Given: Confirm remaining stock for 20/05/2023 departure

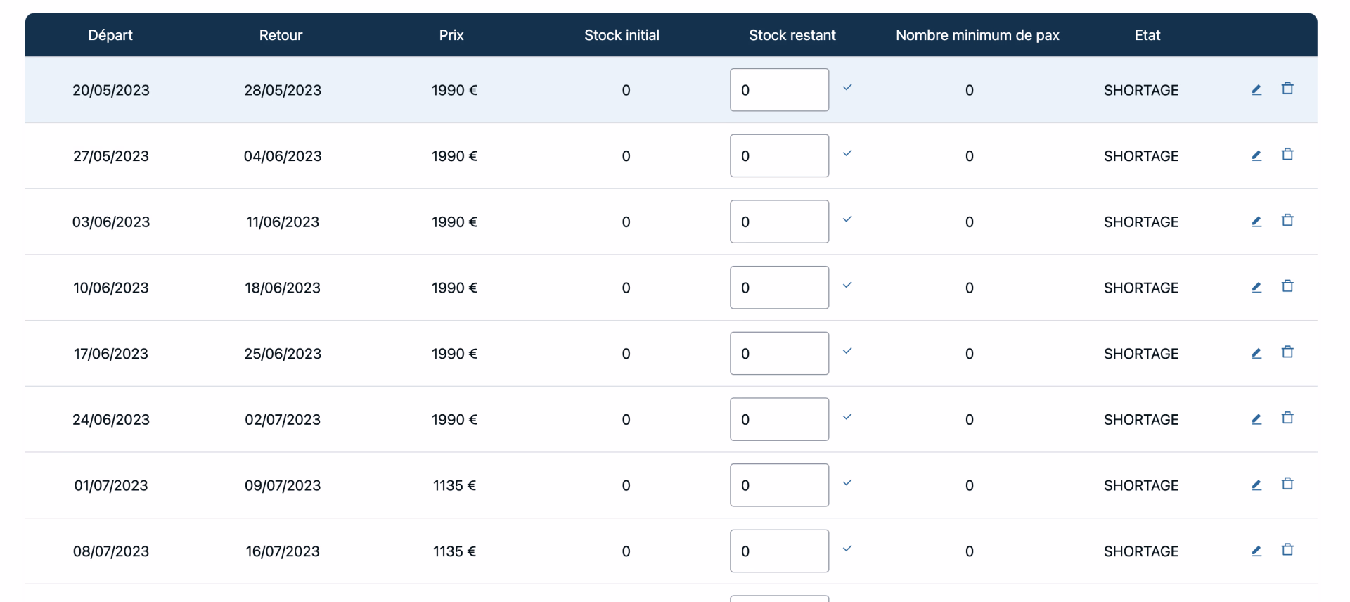Looking at the screenshot, I should pyautogui.click(x=847, y=88).
